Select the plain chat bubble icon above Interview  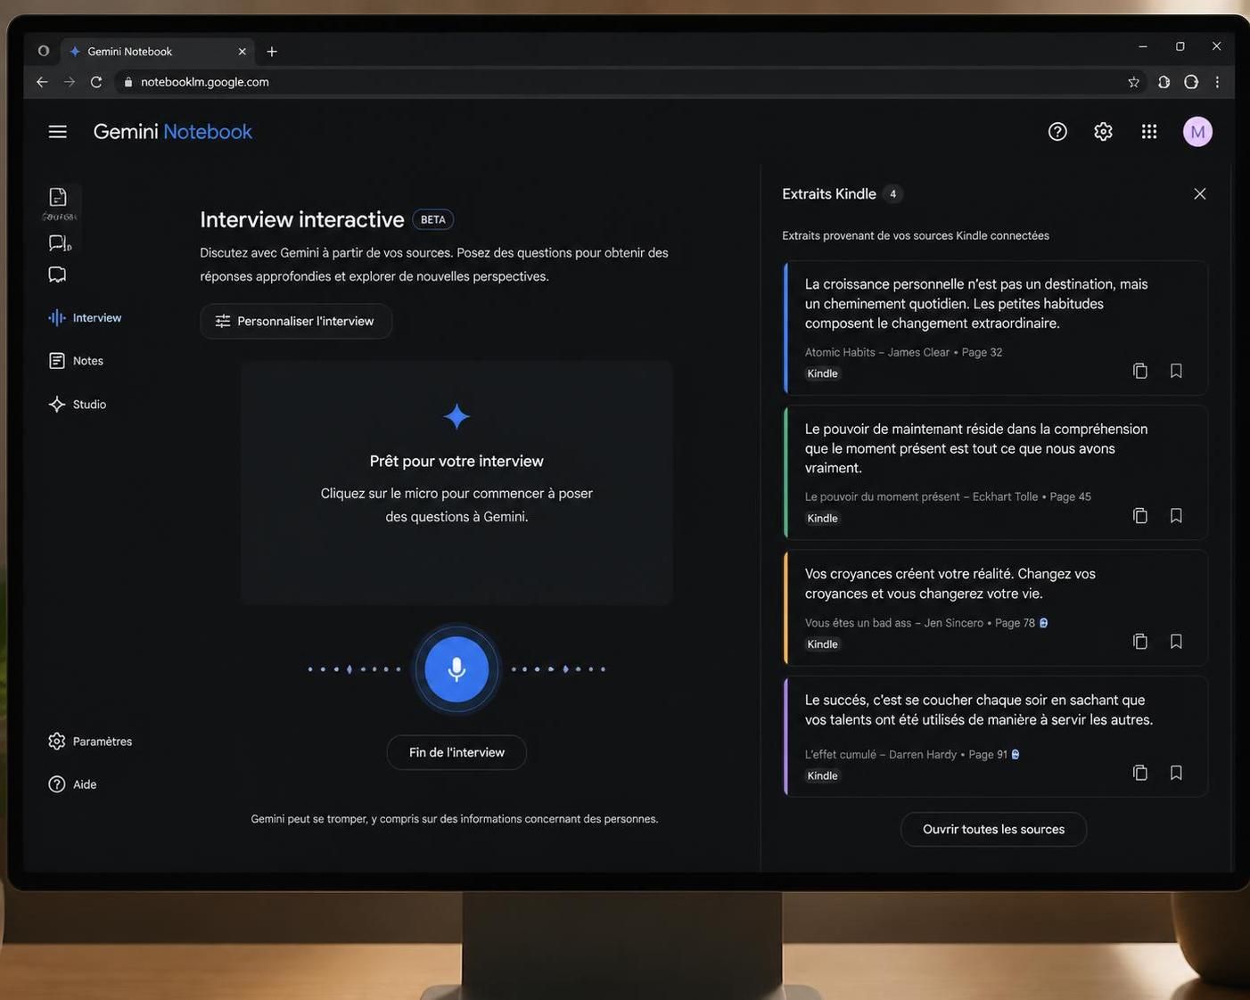57,275
